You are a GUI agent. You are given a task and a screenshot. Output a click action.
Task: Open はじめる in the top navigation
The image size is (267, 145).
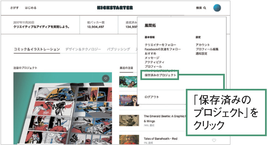31,8
